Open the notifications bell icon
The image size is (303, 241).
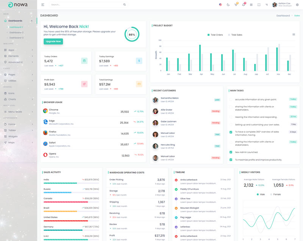(x=244, y=5)
